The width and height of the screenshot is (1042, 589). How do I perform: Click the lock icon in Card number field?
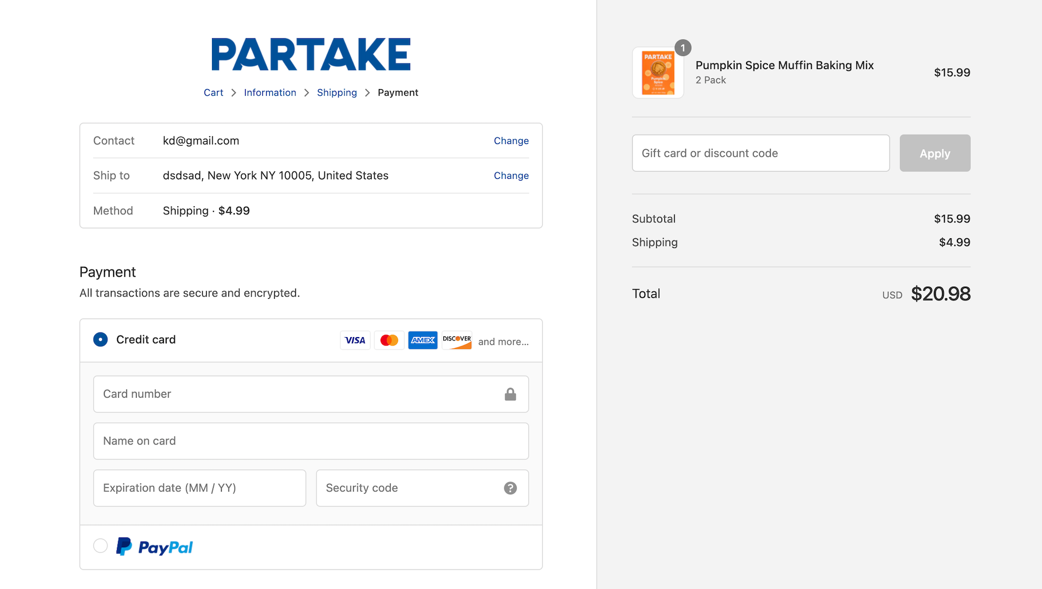coord(510,394)
